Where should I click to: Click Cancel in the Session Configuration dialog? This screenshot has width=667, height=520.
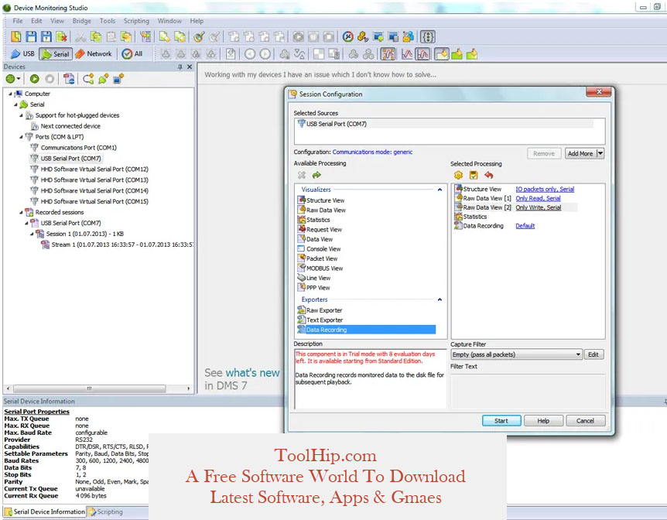pyautogui.click(x=585, y=421)
